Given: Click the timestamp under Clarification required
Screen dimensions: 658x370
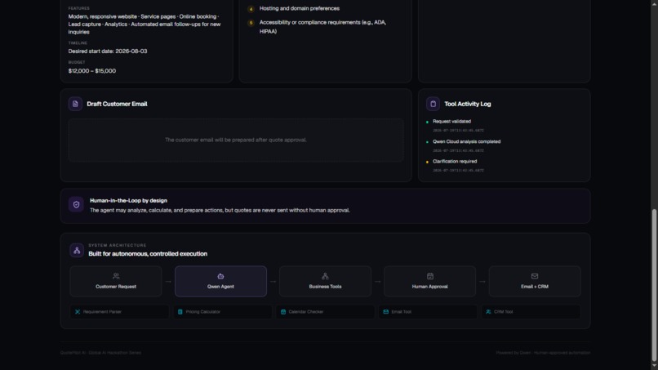Looking at the screenshot, I should [458, 171].
